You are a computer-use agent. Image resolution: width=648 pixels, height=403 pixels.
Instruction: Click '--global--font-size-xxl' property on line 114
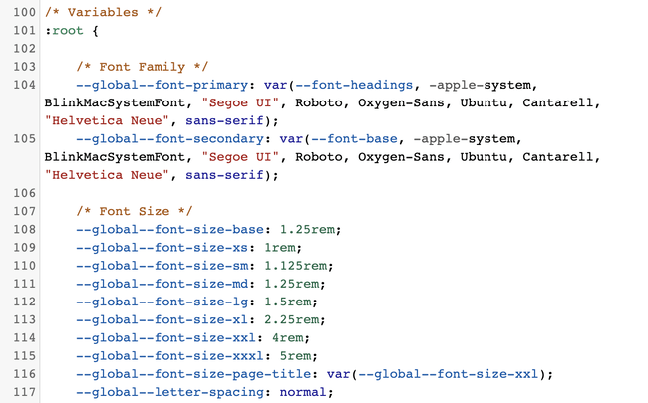[x=165, y=338]
